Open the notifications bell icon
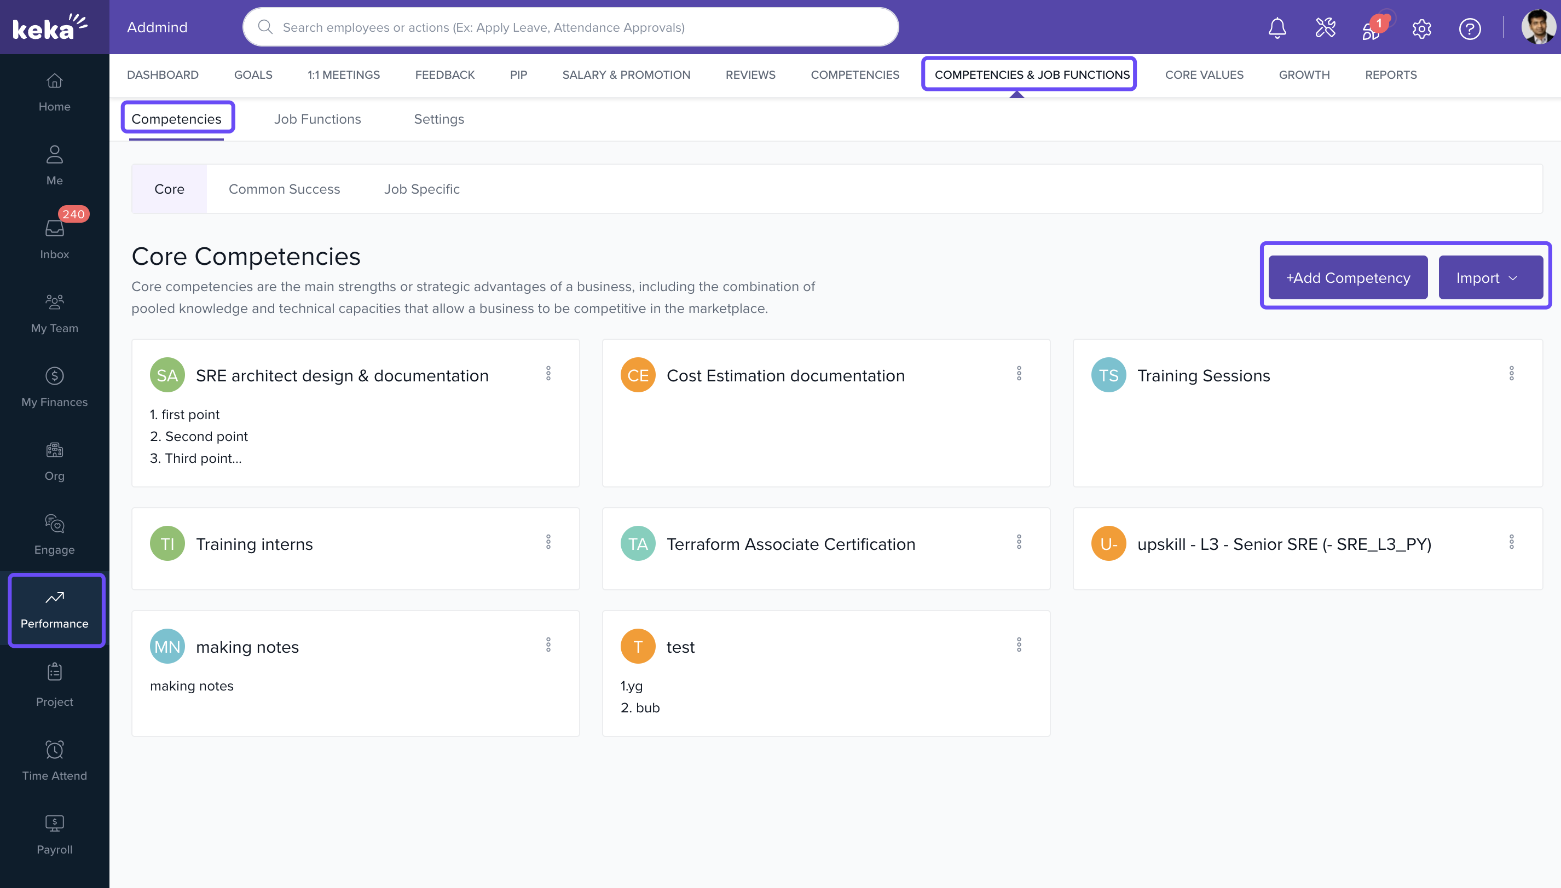 coord(1277,28)
